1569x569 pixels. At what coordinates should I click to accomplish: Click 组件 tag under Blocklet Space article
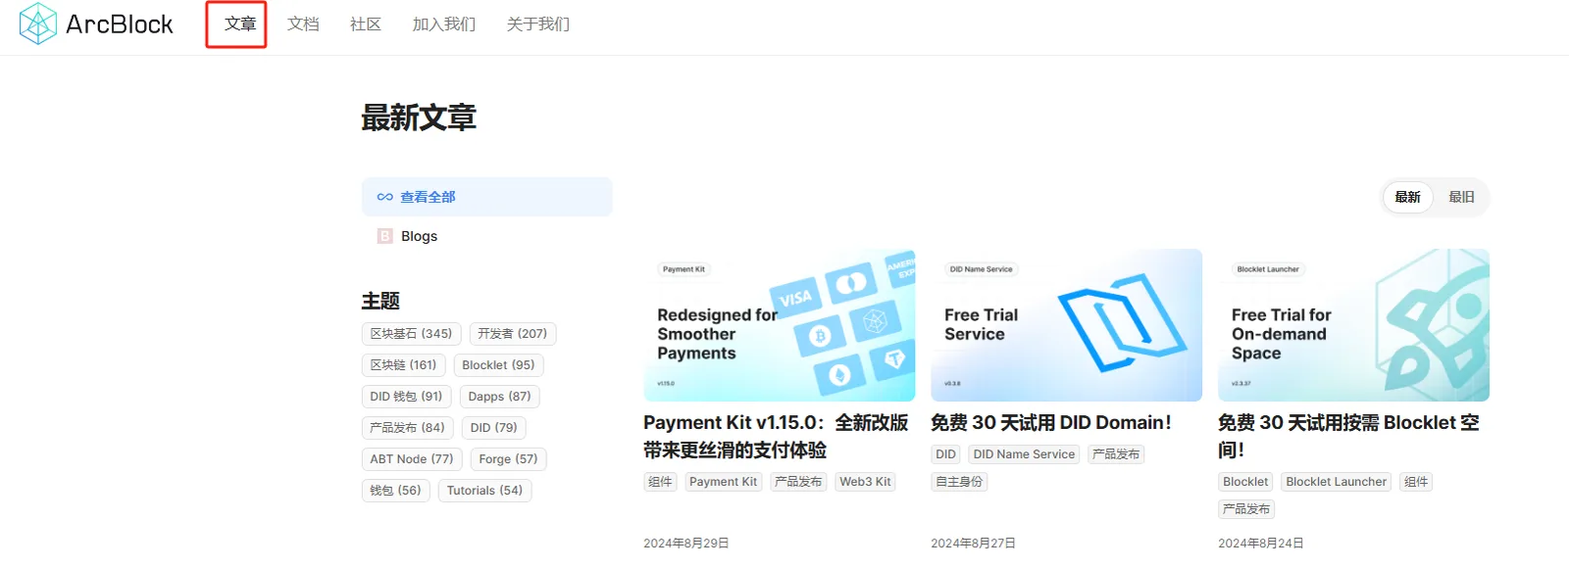pos(1417,482)
